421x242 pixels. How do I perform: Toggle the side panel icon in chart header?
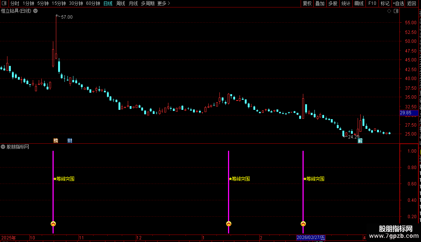(x=396, y=11)
